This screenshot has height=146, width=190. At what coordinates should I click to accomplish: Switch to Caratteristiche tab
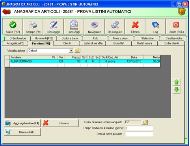tap(174, 38)
